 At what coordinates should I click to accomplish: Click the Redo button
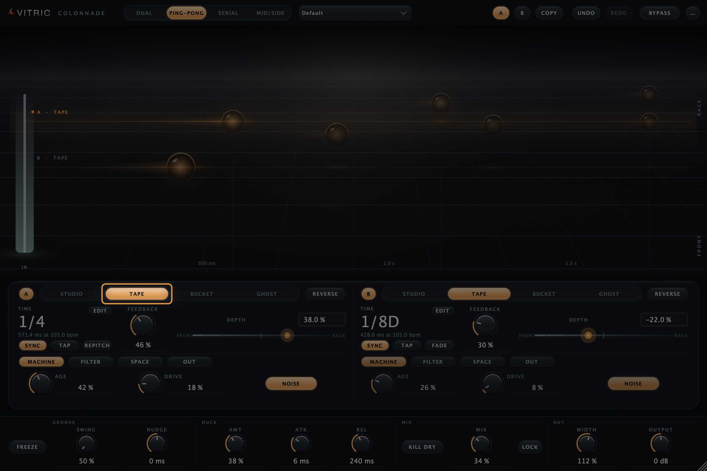(619, 13)
